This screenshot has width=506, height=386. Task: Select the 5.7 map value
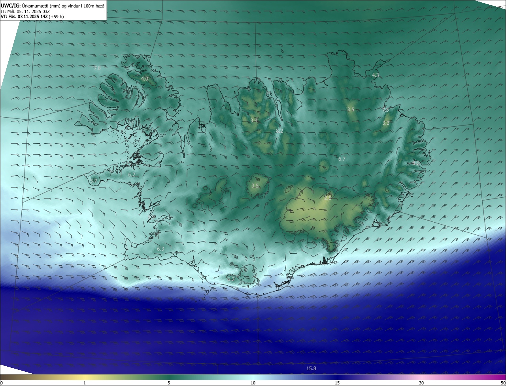click(94, 181)
